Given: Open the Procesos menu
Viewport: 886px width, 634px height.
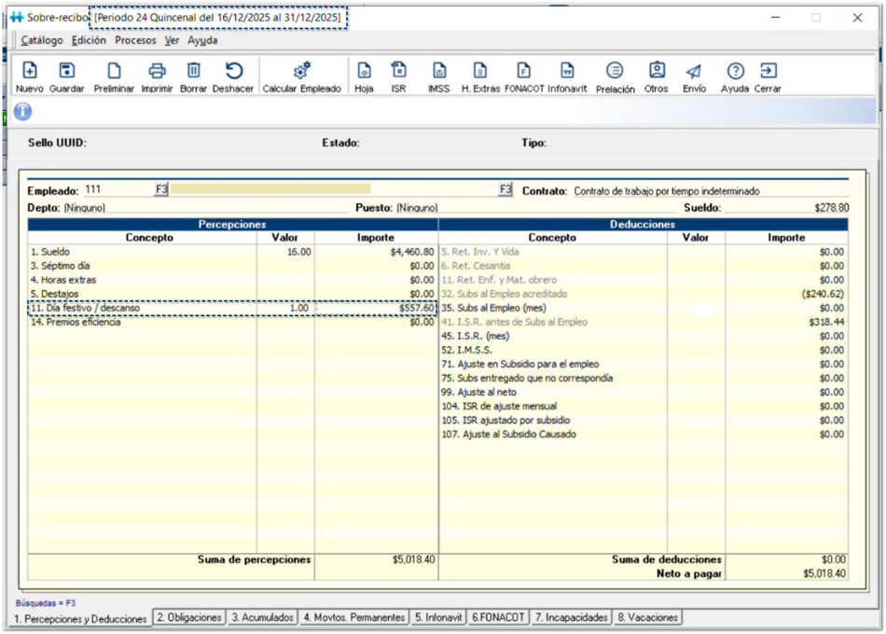Looking at the screenshot, I should [135, 41].
